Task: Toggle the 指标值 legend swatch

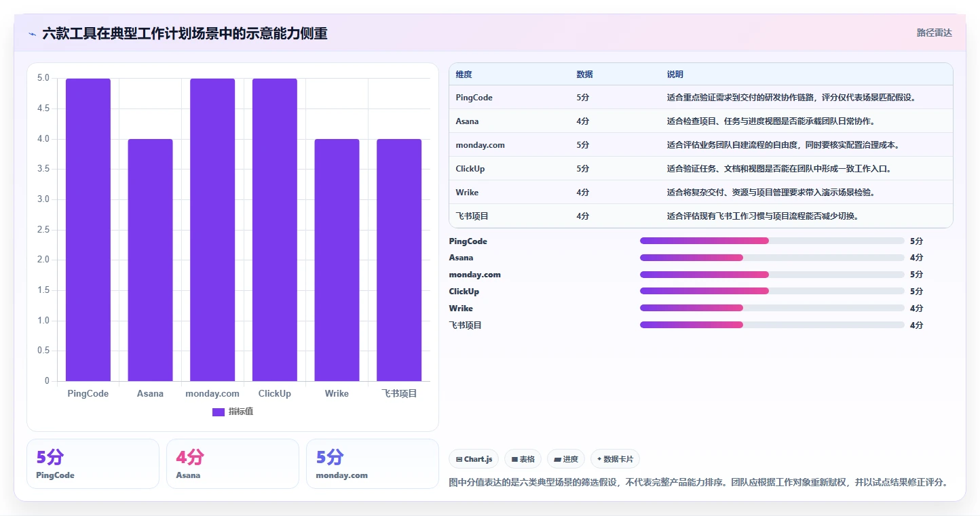Action: click(x=219, y=412)
